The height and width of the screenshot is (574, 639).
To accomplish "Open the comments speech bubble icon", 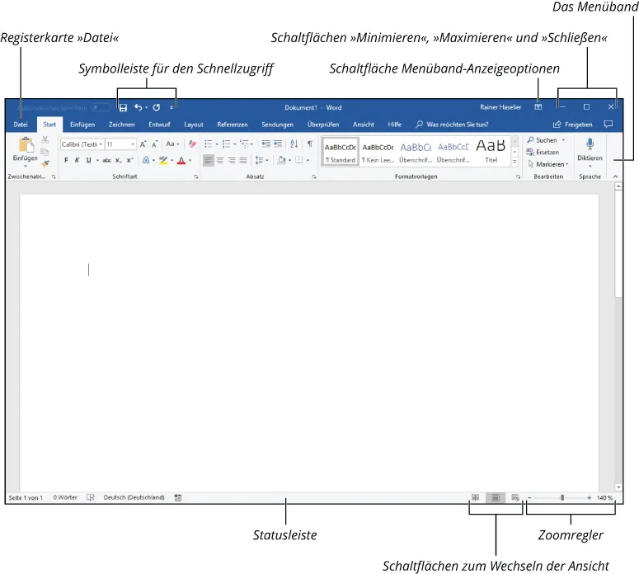I will pos(608,125).
